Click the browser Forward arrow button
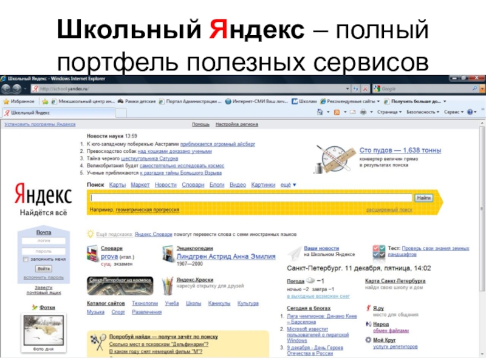The height and width of the screenshot is (364, 486). click(17, 89)
